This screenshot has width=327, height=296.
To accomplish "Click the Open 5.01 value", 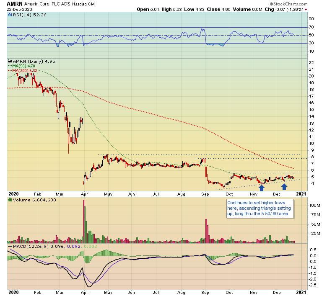I will (x=148, y=9).
